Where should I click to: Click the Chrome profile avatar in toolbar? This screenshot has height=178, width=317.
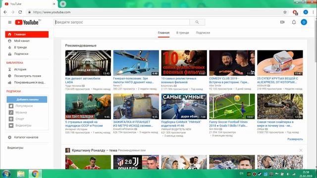pos(306,12)
